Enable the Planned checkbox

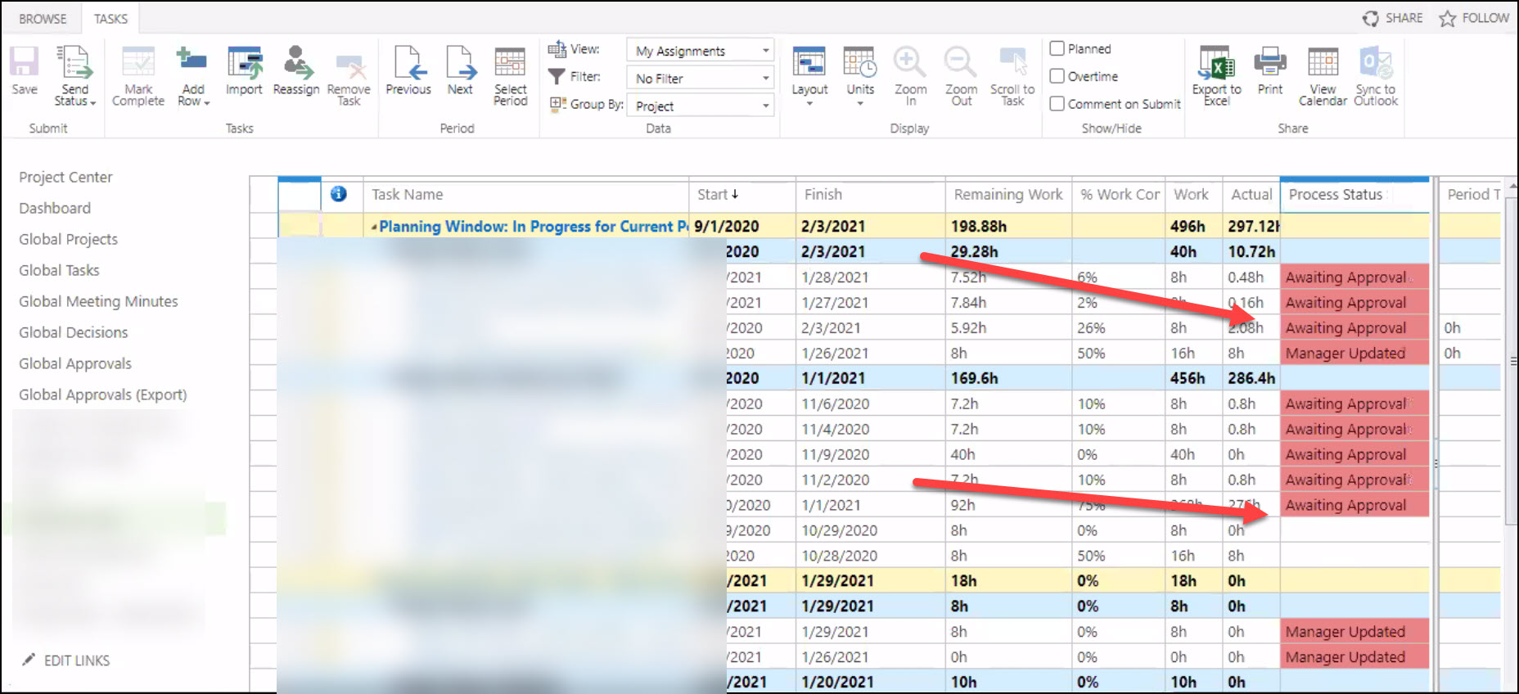click(x=1057, y=48)
